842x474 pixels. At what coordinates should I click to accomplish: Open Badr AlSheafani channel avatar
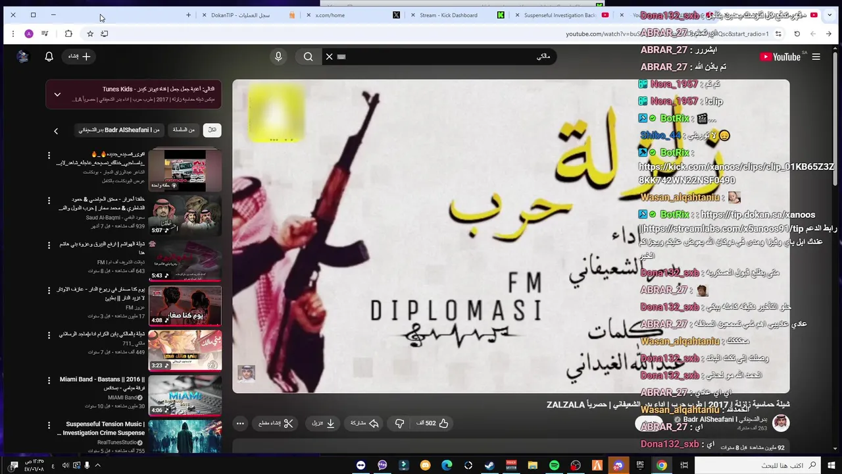[x=780, y=423]
